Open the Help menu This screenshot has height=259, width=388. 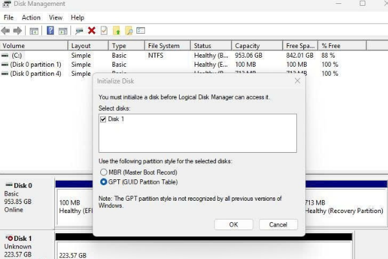coord(78,17)
